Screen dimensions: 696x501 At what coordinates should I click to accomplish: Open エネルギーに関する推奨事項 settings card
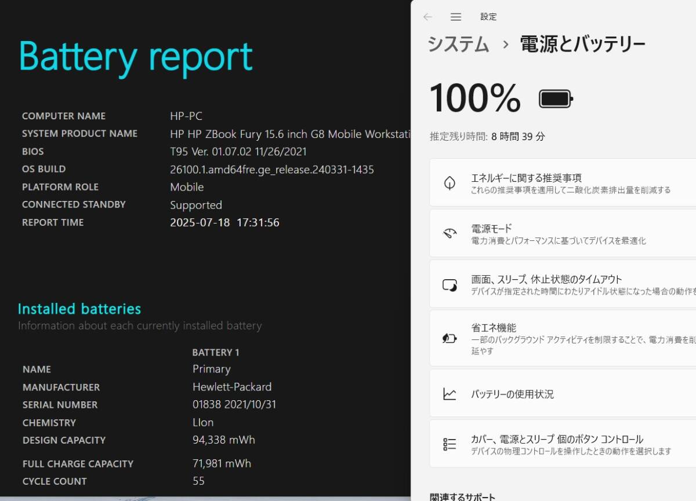point(563,183)
